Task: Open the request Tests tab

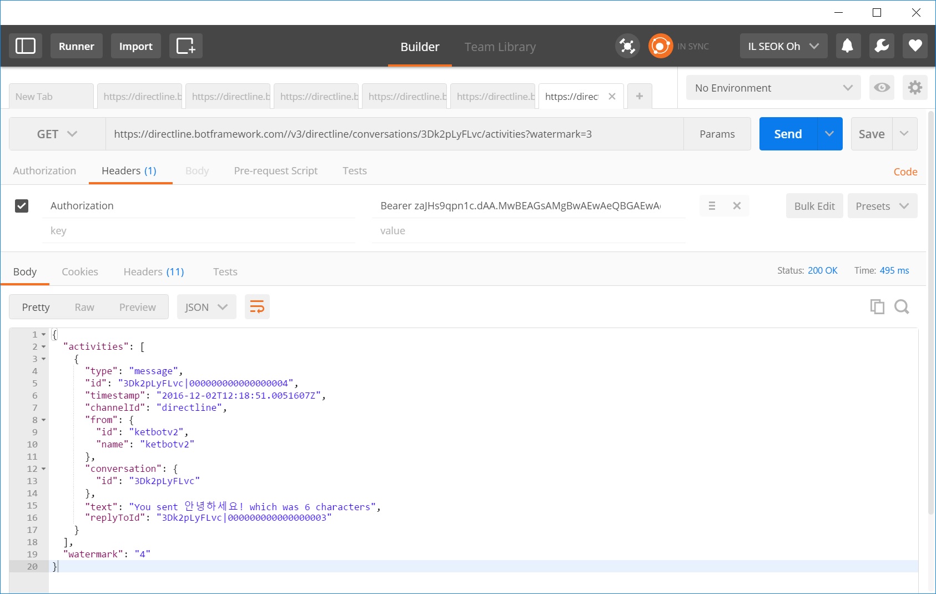Action: point(355,171)
